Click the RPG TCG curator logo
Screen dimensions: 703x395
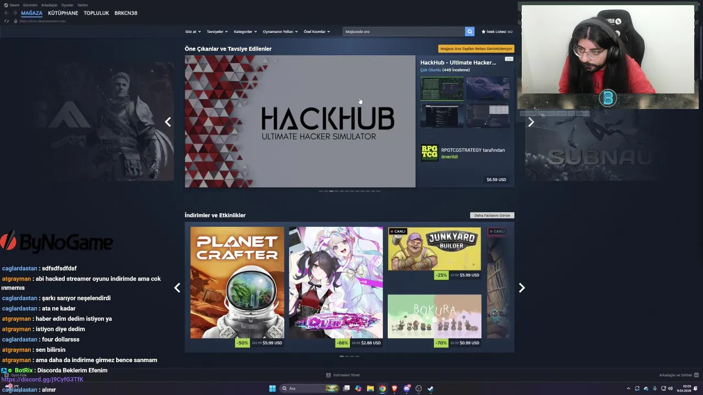point(429,153)
